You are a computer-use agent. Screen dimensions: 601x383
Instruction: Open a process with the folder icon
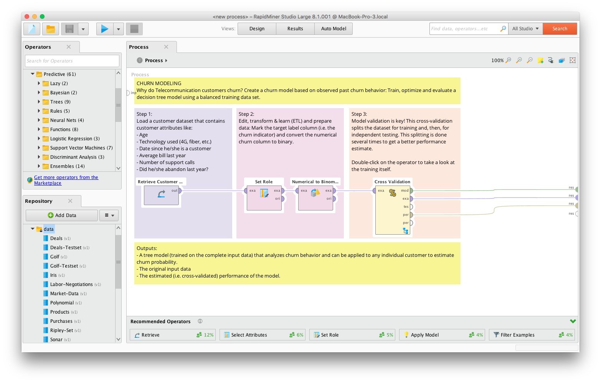(50, 29)
